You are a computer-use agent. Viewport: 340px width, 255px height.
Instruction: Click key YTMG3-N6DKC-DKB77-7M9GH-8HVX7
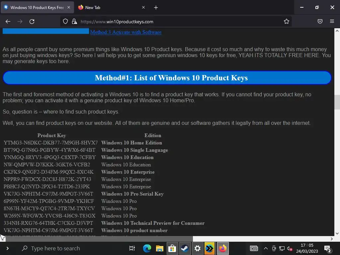50,143
